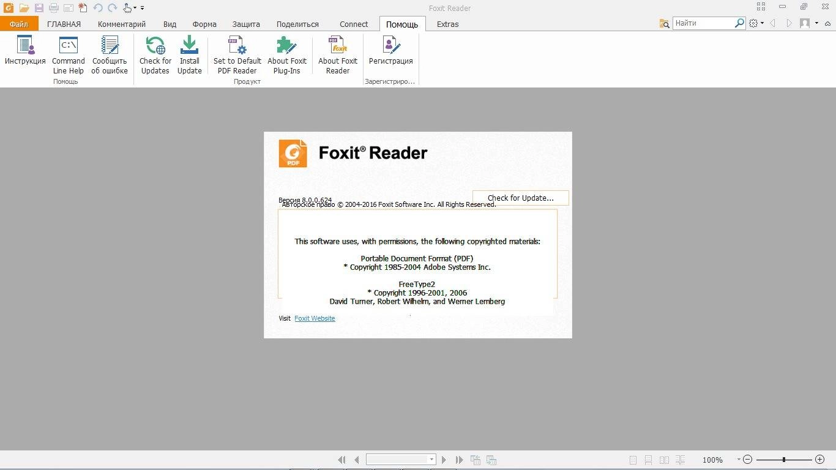The width and height of the screenshot is (836, 470).
Task: Click the create new PDF icon
Action: coord(83,8)
